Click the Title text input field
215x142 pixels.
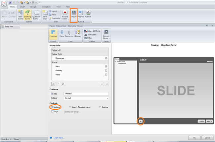(x=86, y=94)
